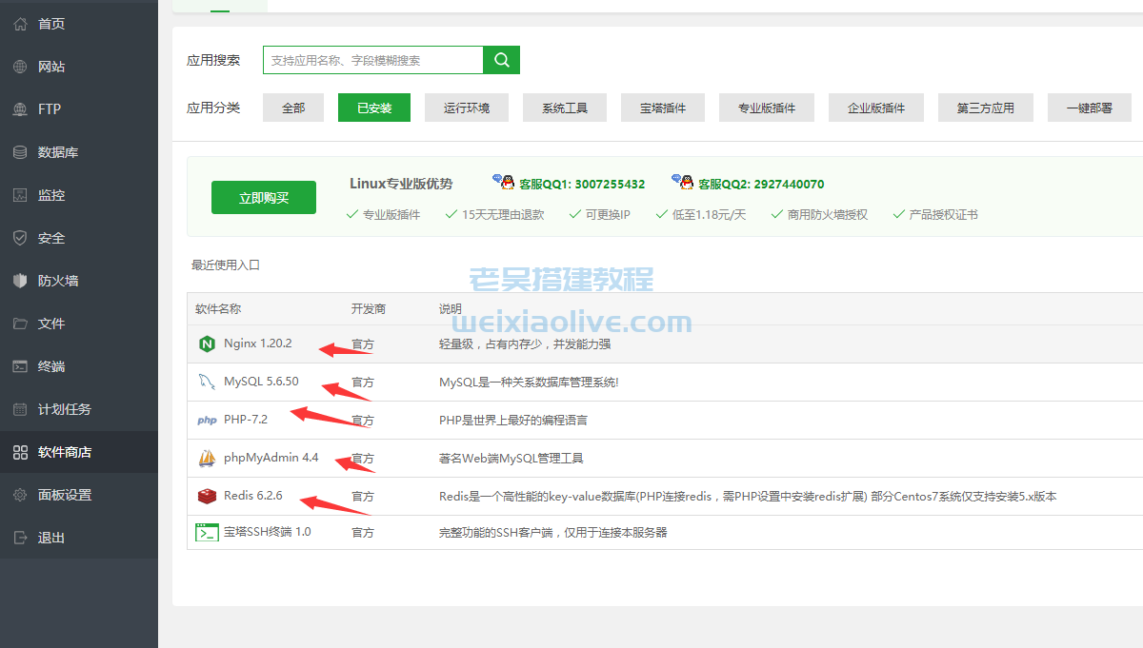Select the 第三方应用 category filter

coord(986,108)
